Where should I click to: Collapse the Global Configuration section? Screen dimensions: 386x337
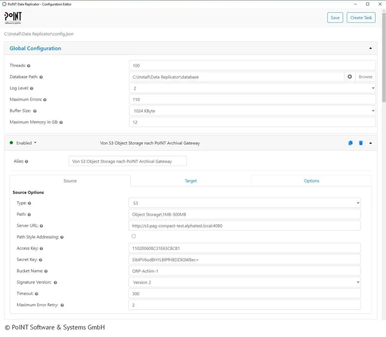370,48
